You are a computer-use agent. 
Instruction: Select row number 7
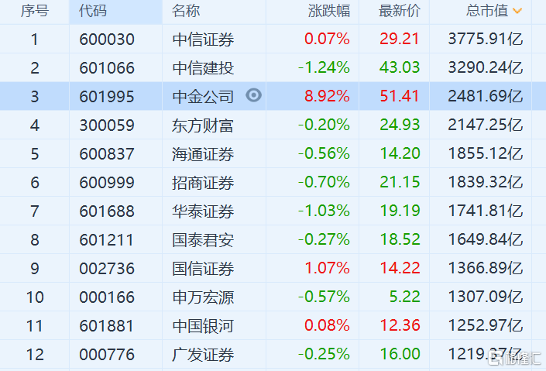35,211
